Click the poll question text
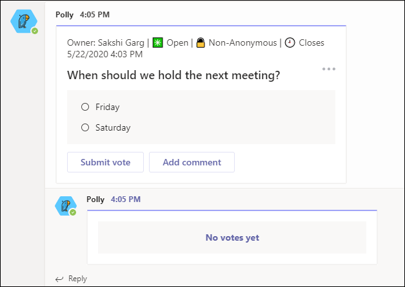The width and height of the screenshot is (405, 287). (x=173, y=75)
